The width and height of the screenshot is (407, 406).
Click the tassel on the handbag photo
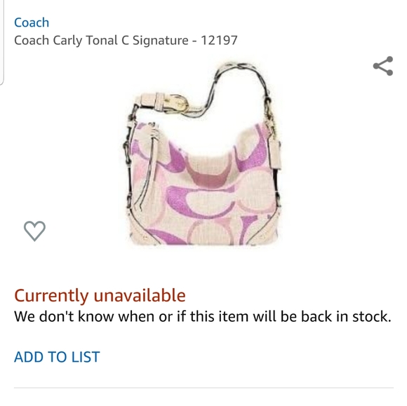[x=149, y=166]
